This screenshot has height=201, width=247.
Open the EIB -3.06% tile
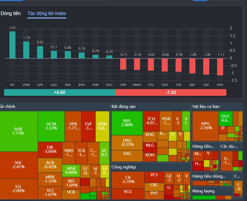pos(50,150)
